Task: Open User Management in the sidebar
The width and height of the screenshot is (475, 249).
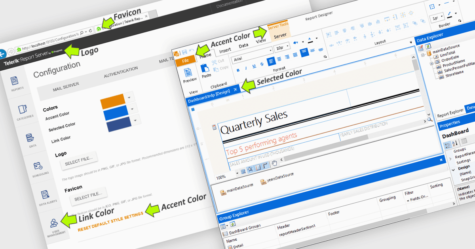Action: (55, 227)
